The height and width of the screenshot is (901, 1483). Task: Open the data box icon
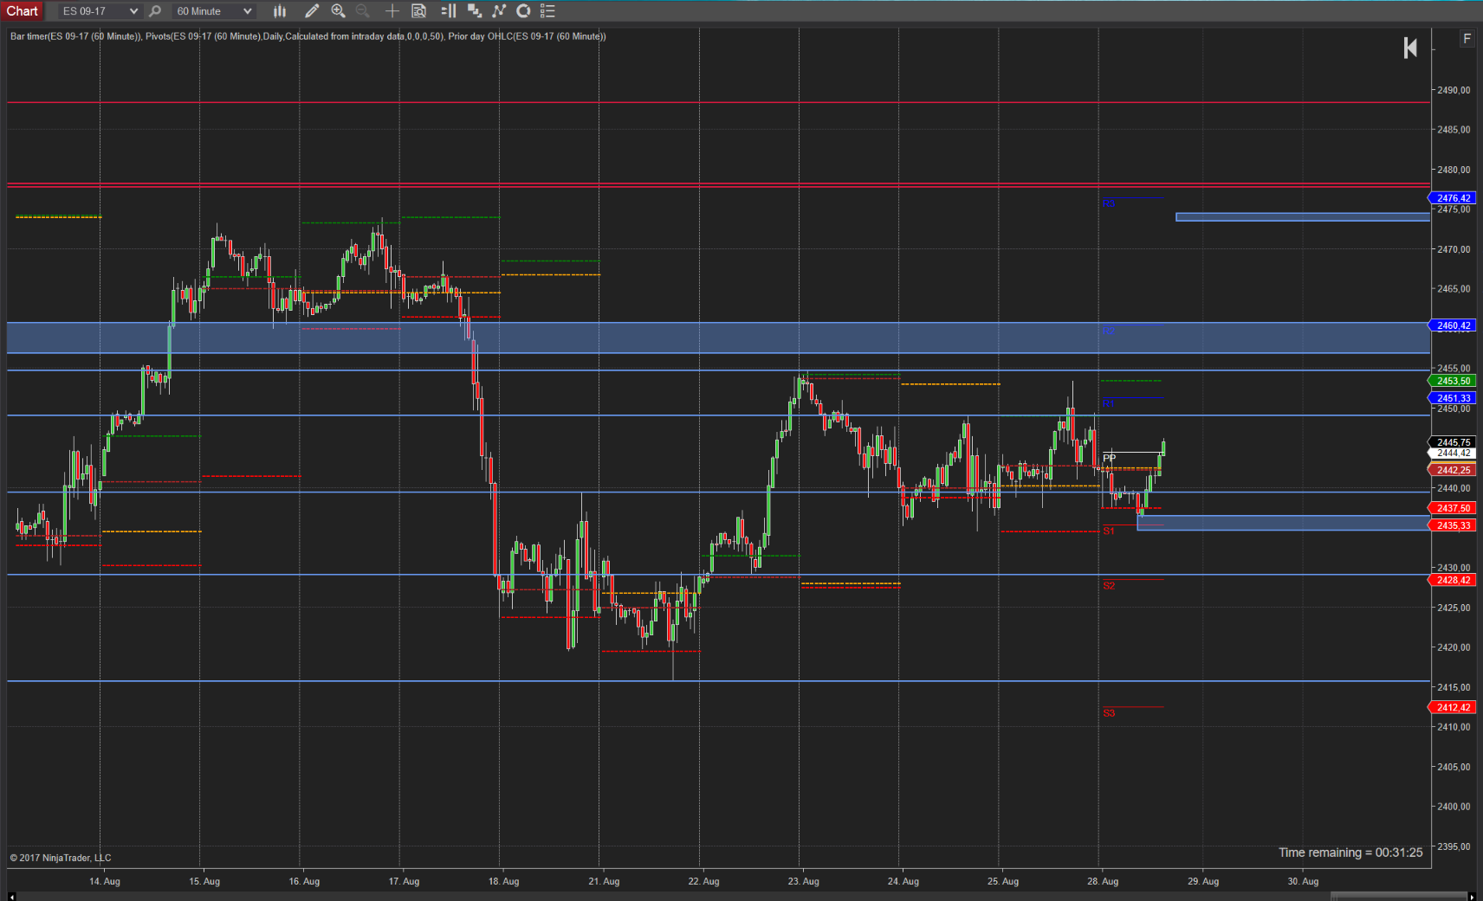tap(418, 11)
